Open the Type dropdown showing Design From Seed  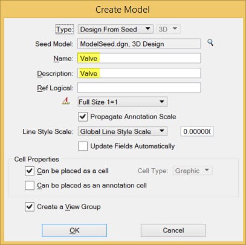tap(115, 29)
